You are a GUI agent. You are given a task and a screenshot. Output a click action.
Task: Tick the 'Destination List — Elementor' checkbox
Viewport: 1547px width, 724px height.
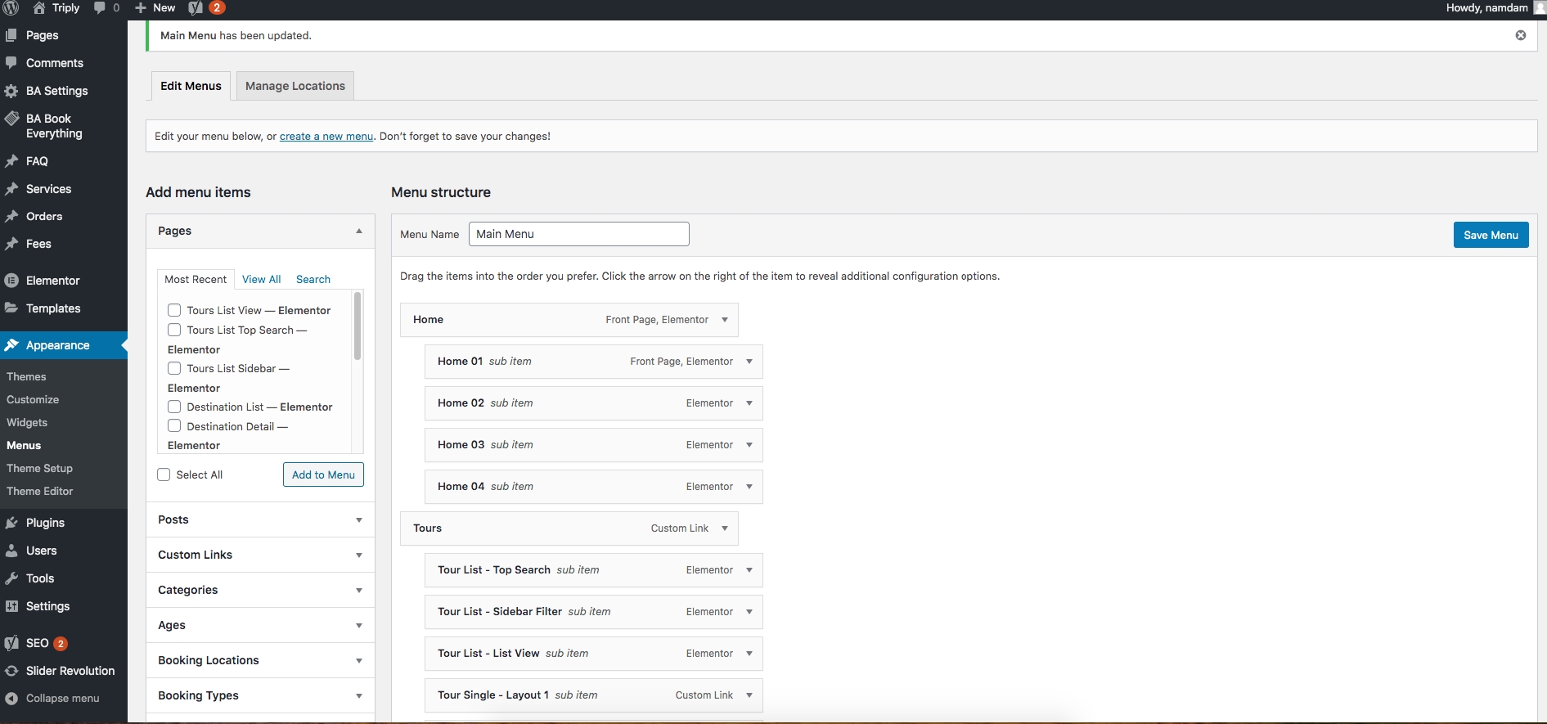click(174, 407)
